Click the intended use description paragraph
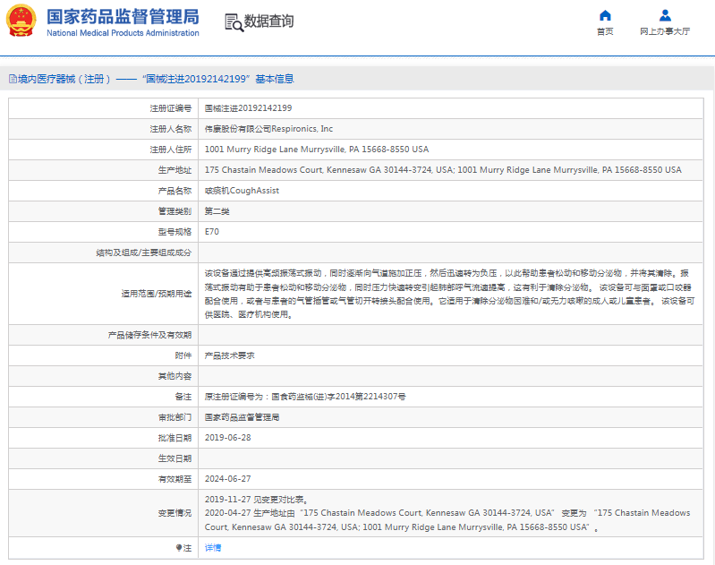The image size is (715, 565). click(449, 294)
